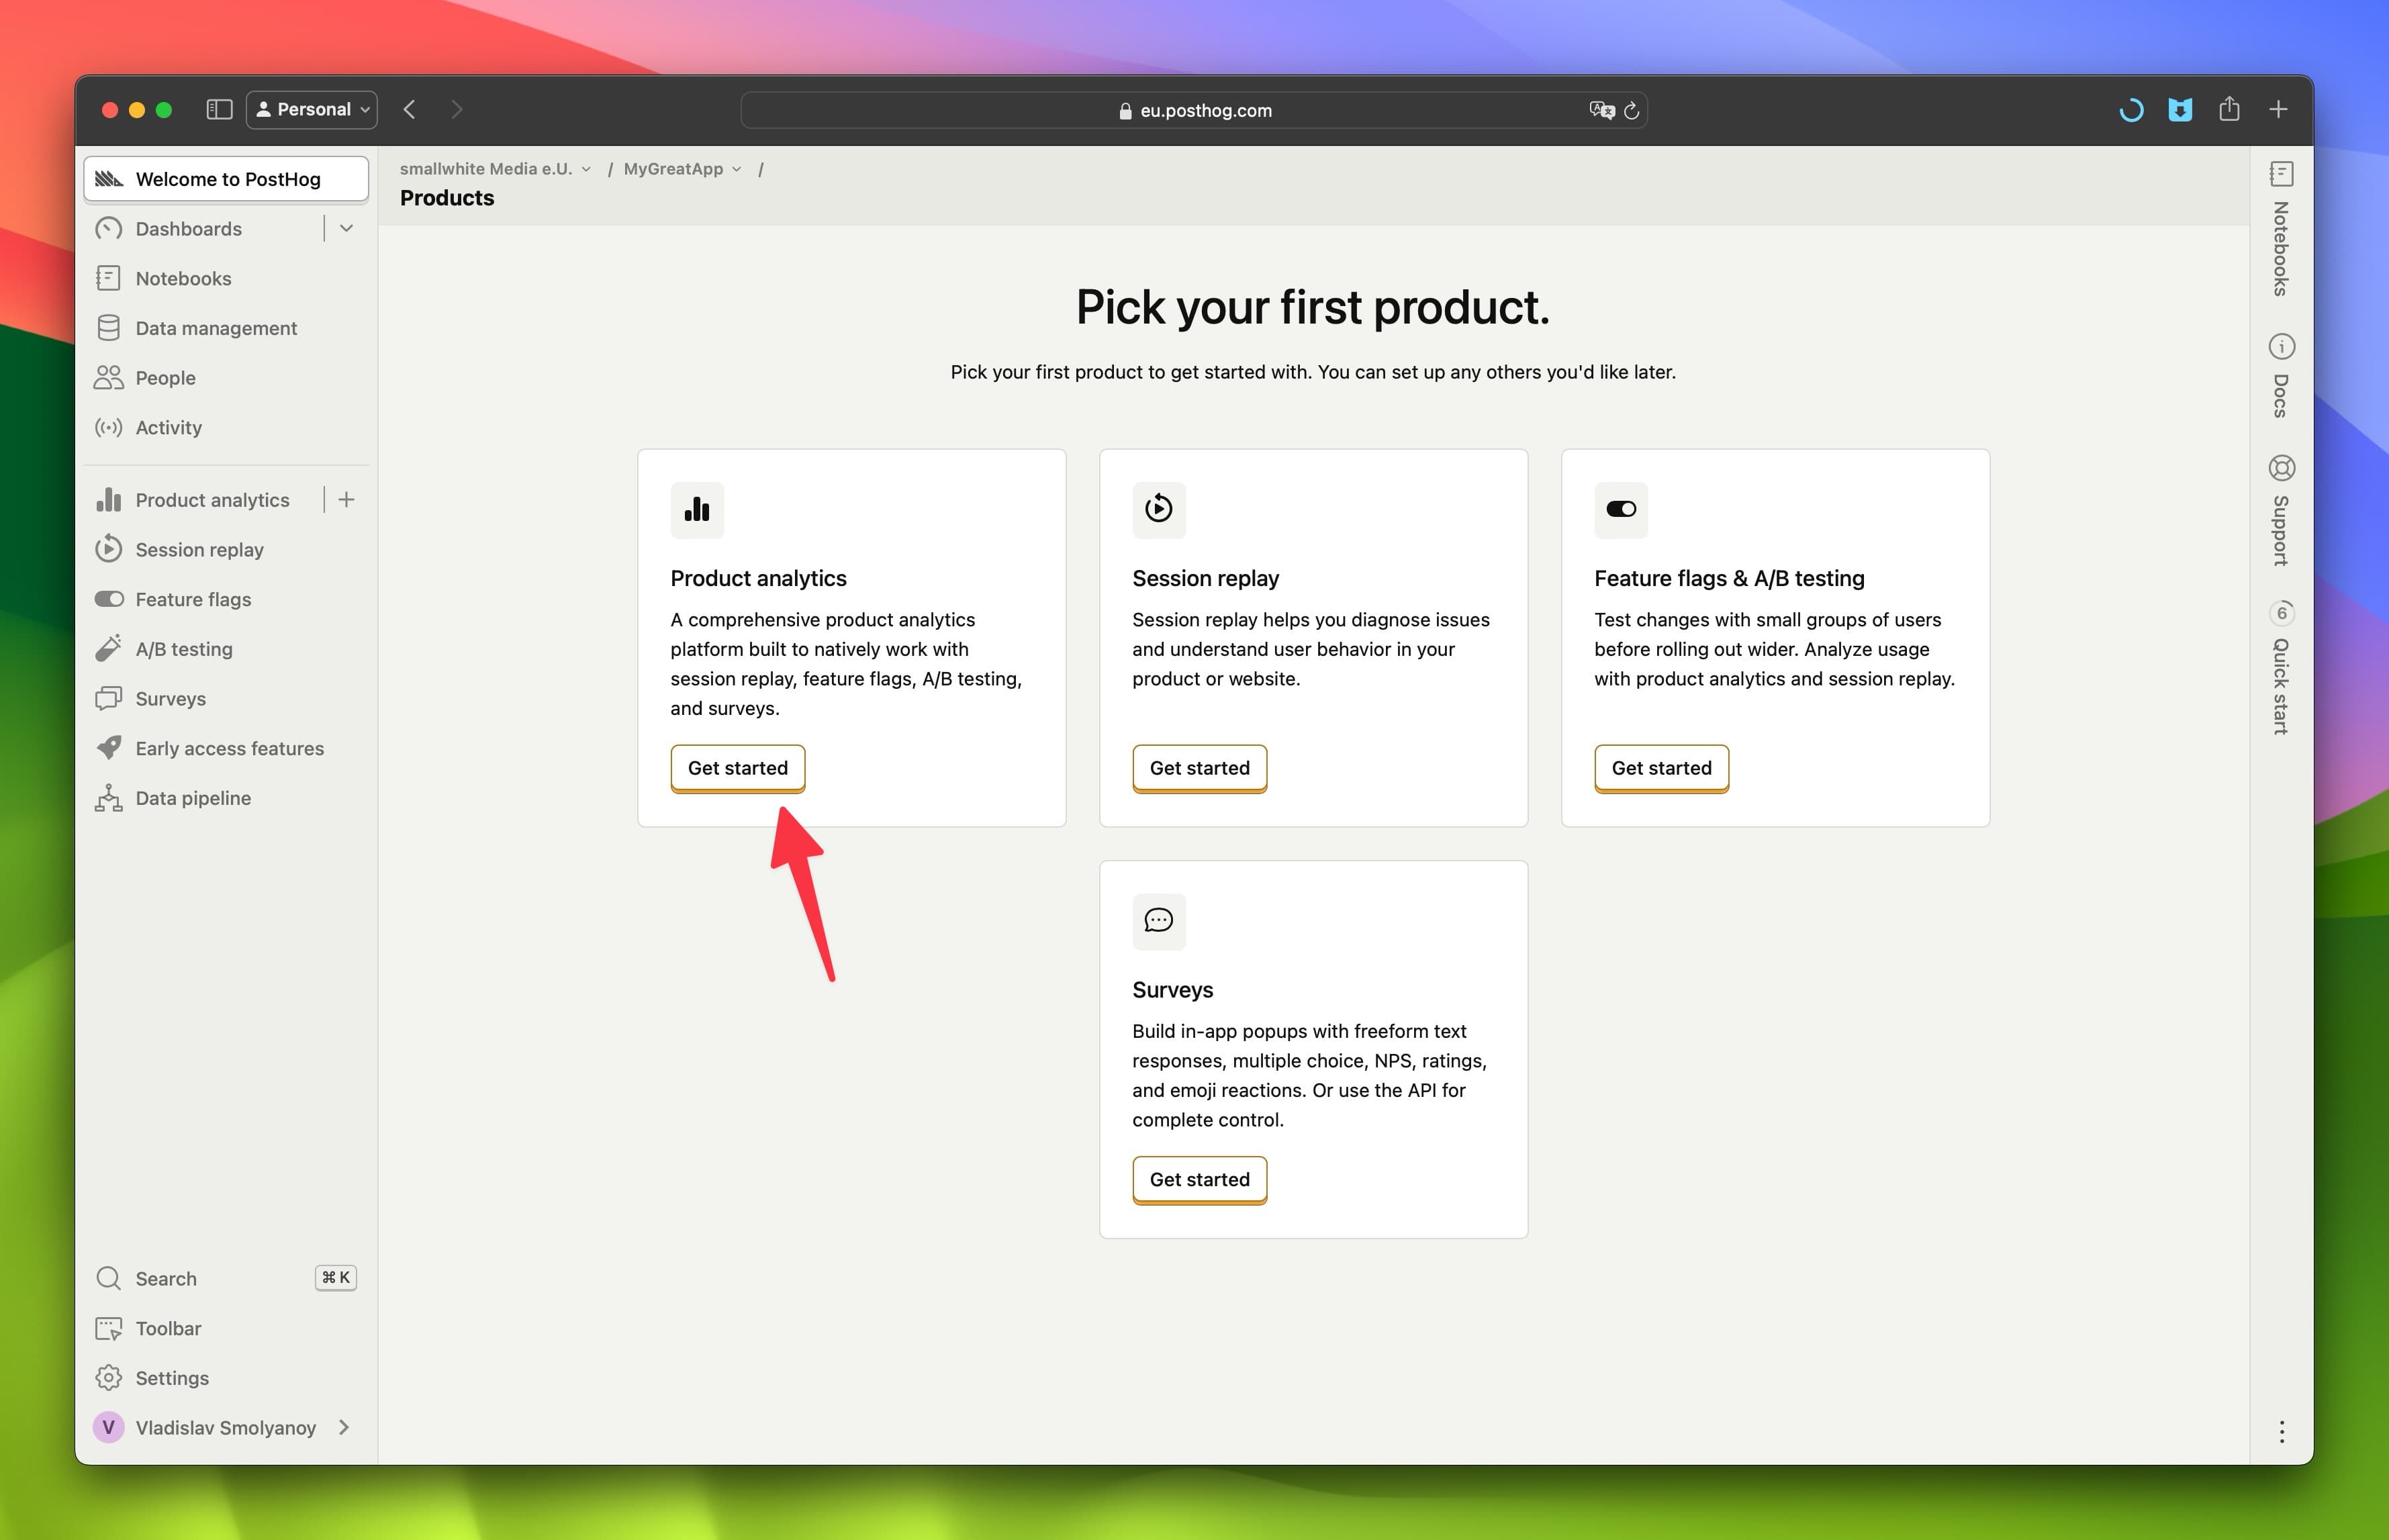
Task: Click the Session replay card icon
Action: pos(1159,510)
